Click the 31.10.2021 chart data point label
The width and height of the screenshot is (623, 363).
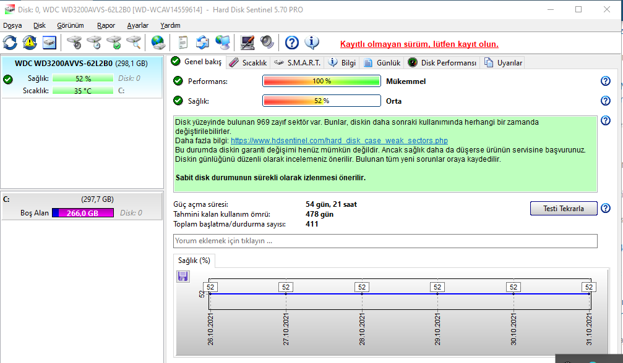(589, 287)
